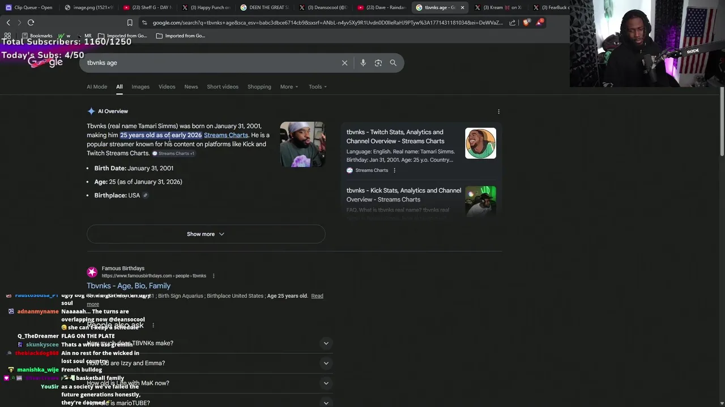The width and height of the screenshot is (725, 407).
Task: Reload the page with the refresh icon
Action: click(31, 23)
